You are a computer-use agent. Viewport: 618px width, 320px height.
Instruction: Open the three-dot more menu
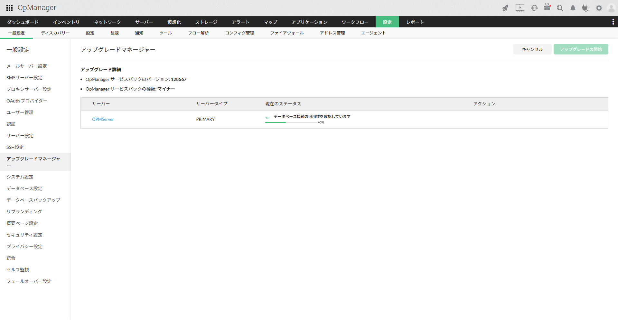[613, 22]
